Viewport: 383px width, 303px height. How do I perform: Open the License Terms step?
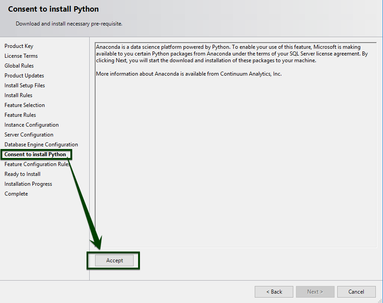pyautogui.click(x=21, y=56)
